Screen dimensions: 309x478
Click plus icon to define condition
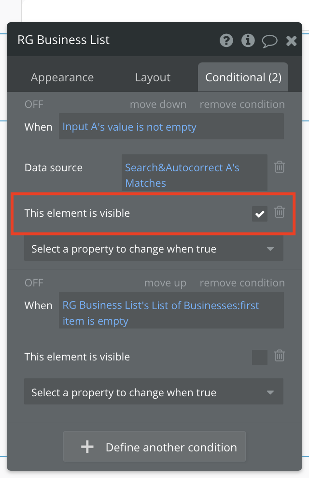[x=87, y=447]
